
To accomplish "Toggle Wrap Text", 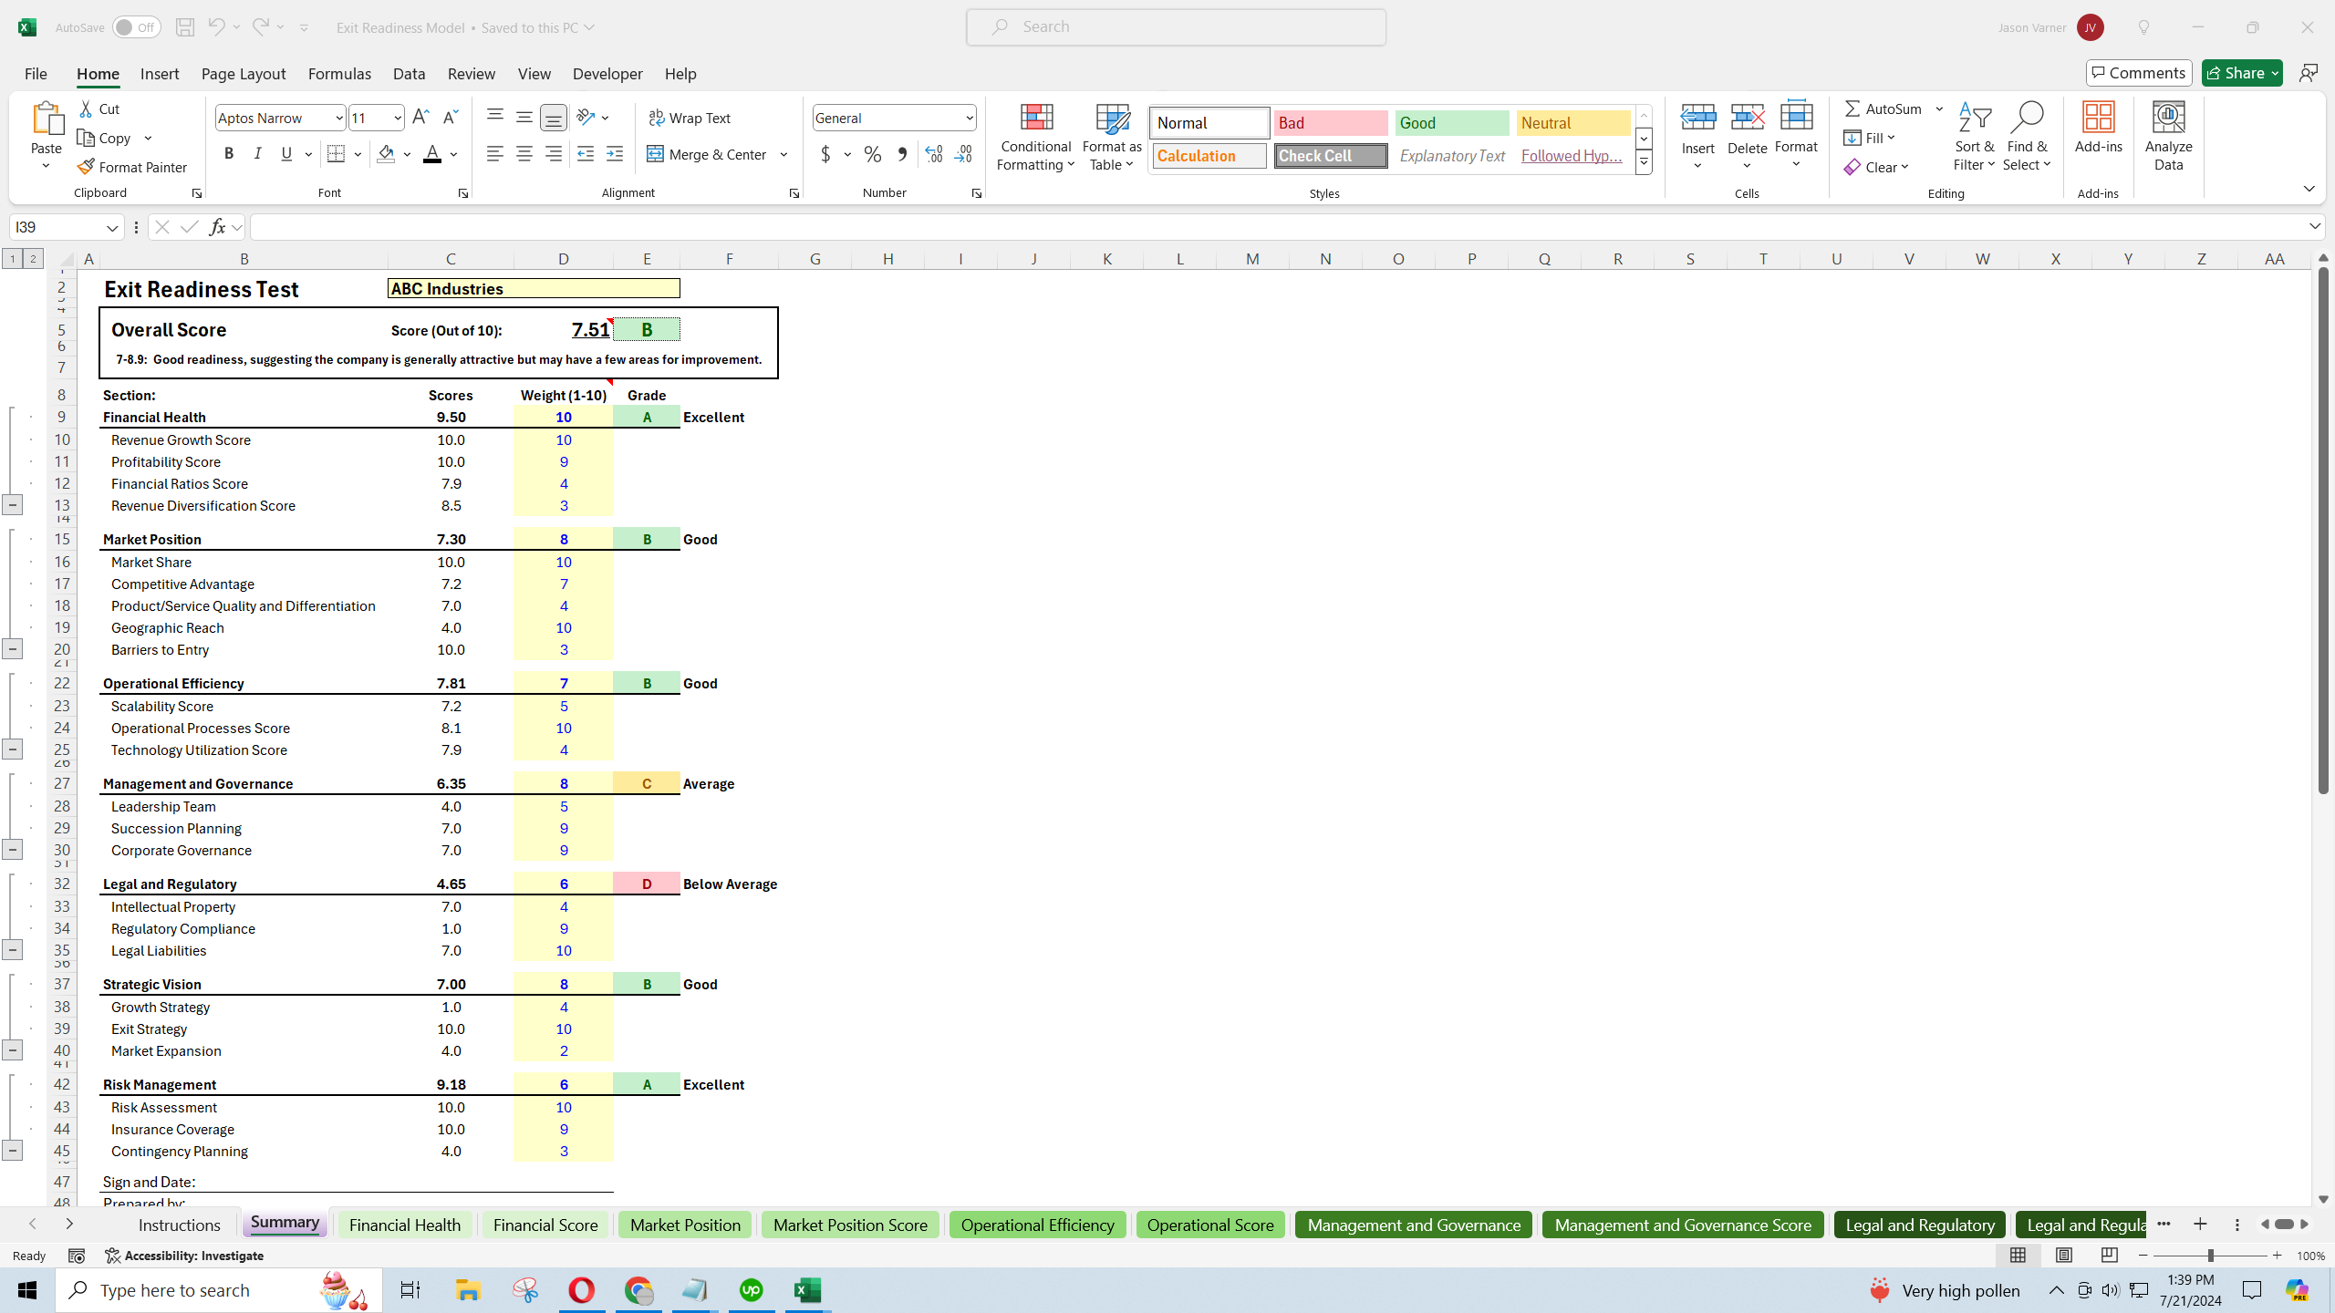I will (x=690, y=118).
